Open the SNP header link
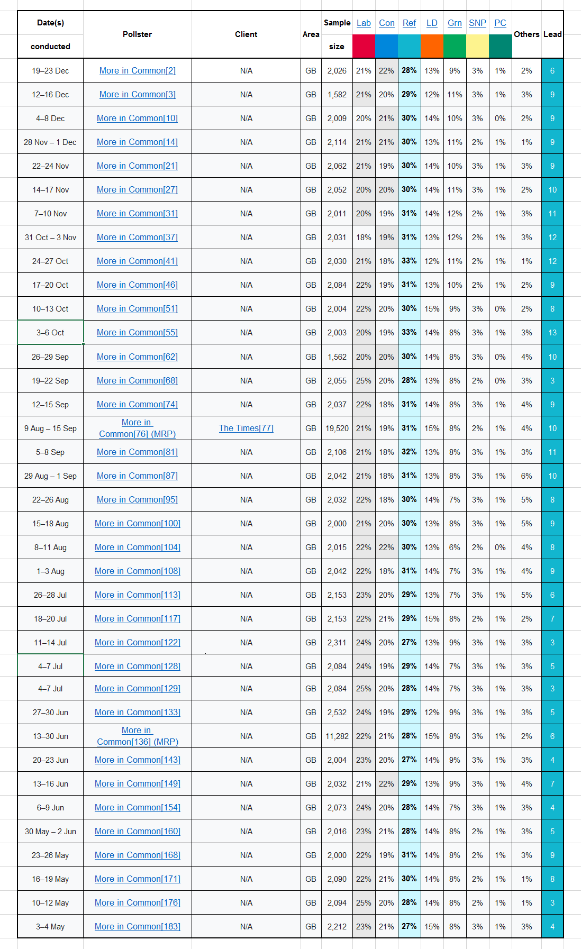 point(477,23)
